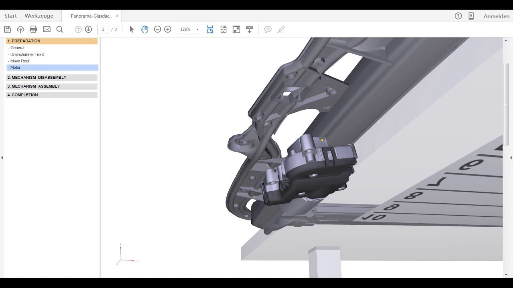Select the highlight pen tool
Viewport: 513px width, 288px height.
(281, 29)
